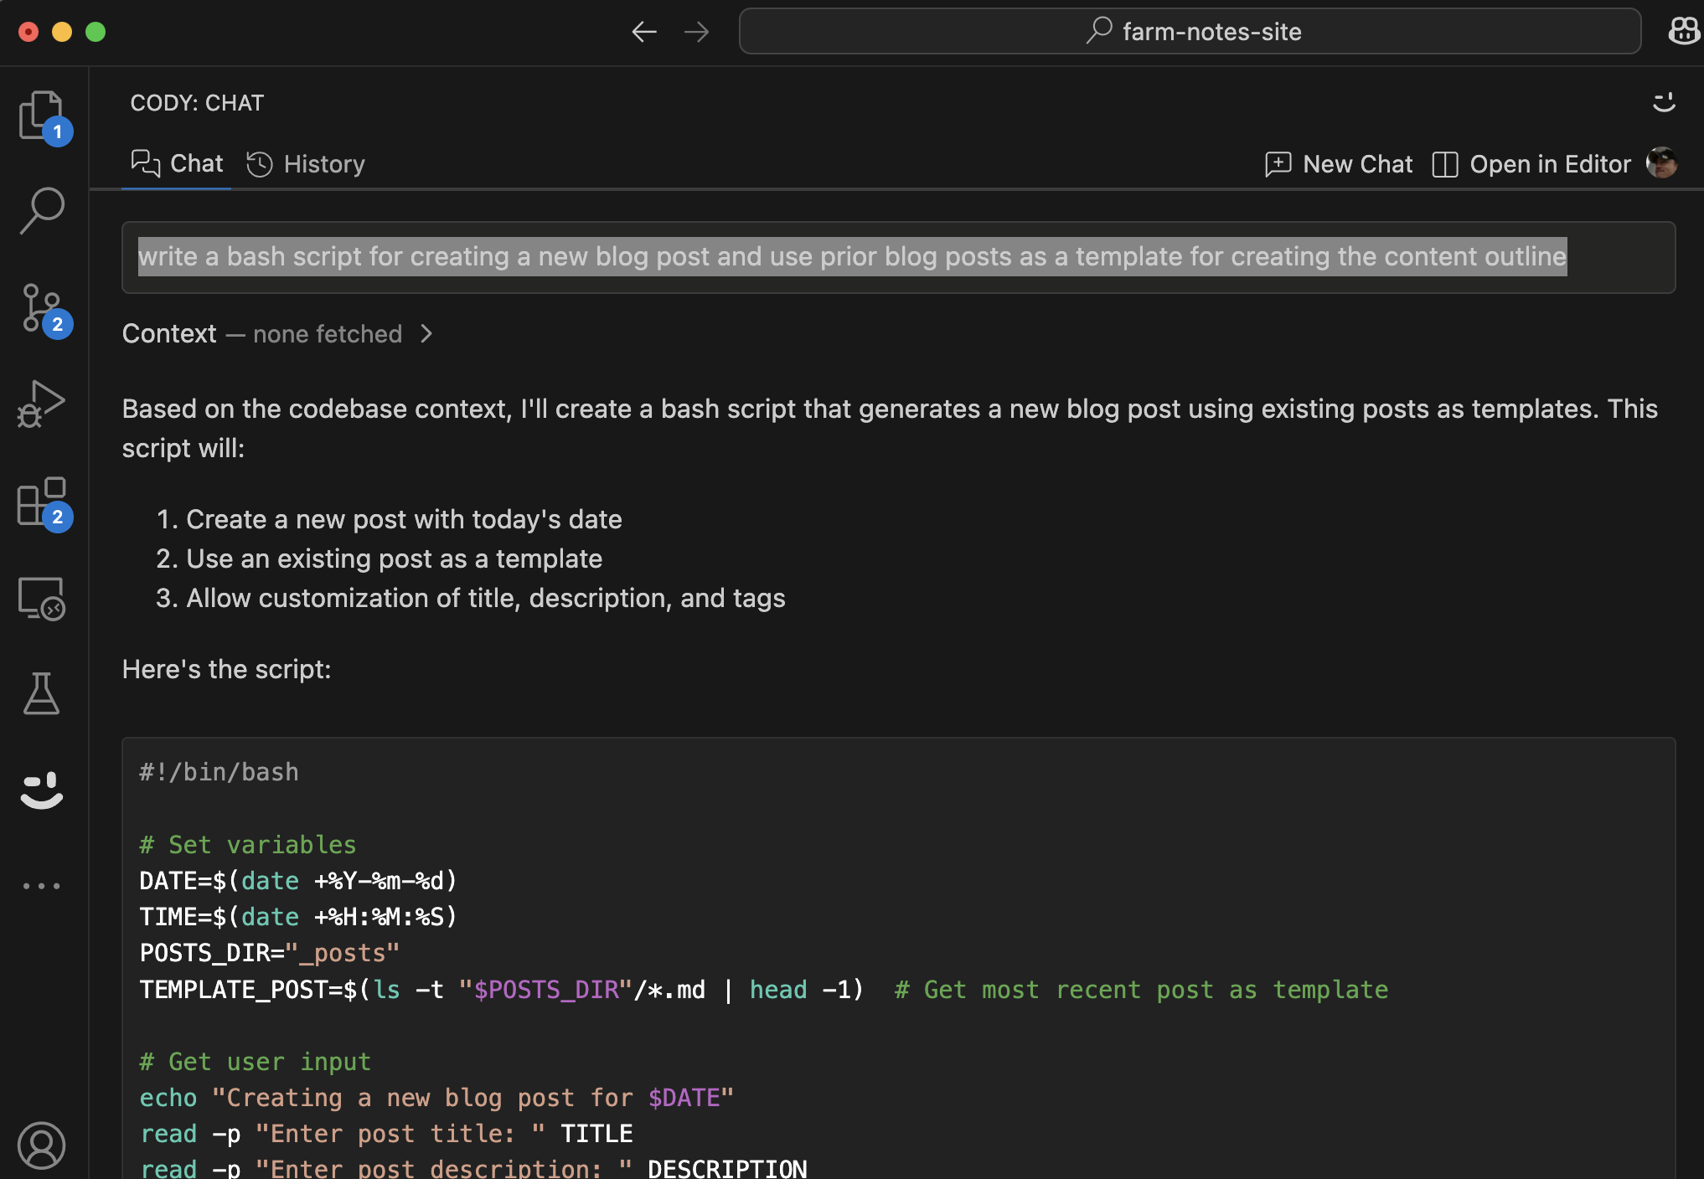This screenshot has height=1179, width=1704.
Task: Click Cody smiley icon in panel header
Action: [1664, 102]
